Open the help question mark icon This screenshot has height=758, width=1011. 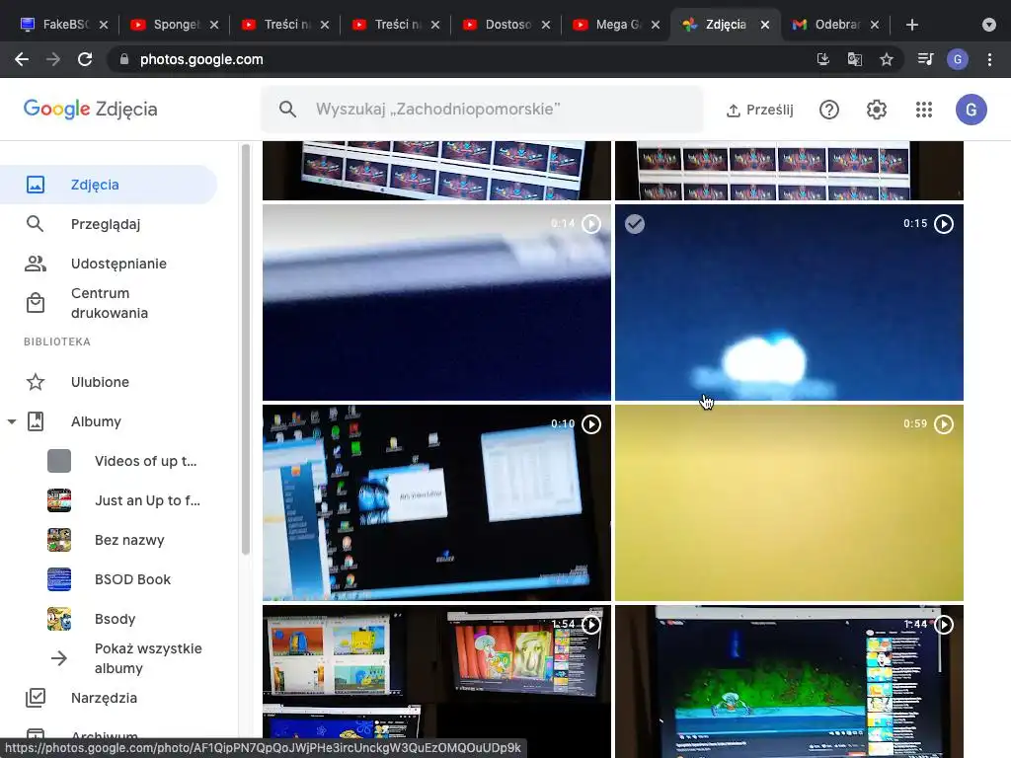pyautogui.click(x=829, y=110)
